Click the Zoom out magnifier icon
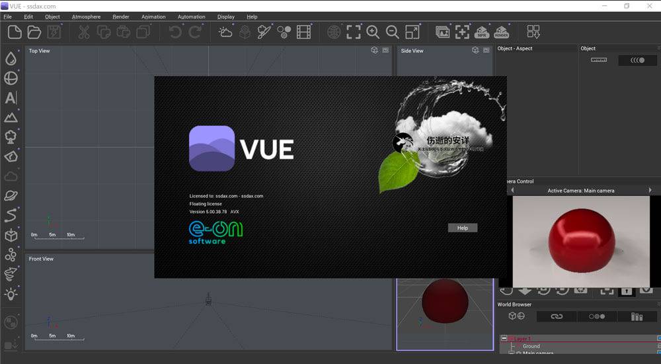The image size is (661, 364). pos(393,32)
